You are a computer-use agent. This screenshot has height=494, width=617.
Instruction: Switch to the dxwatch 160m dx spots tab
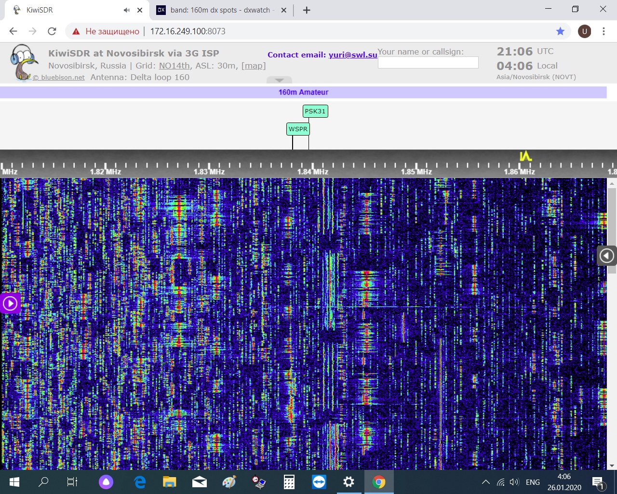(219, 10)
